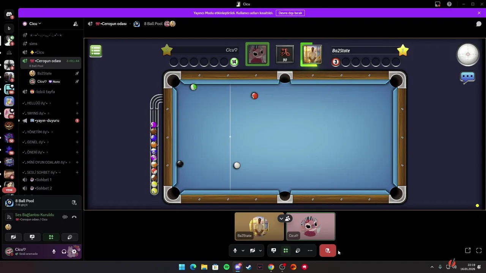Image resolution: width=486 pixels, height=273 pixels.
Task: Open Cicu player avatar in the game
Action: tap(257, 54)
